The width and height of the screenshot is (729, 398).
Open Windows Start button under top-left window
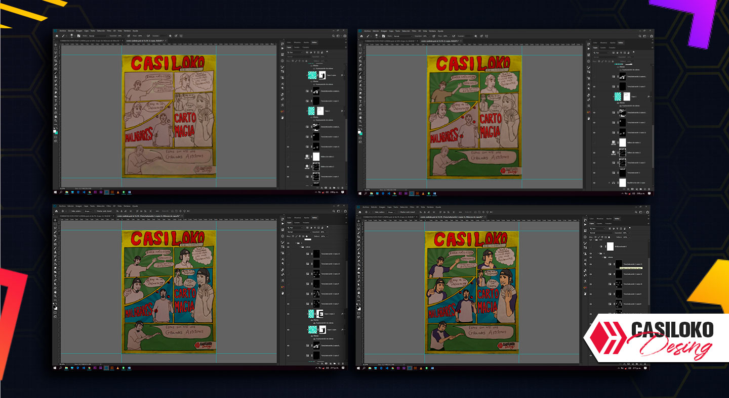coord(55,192)
